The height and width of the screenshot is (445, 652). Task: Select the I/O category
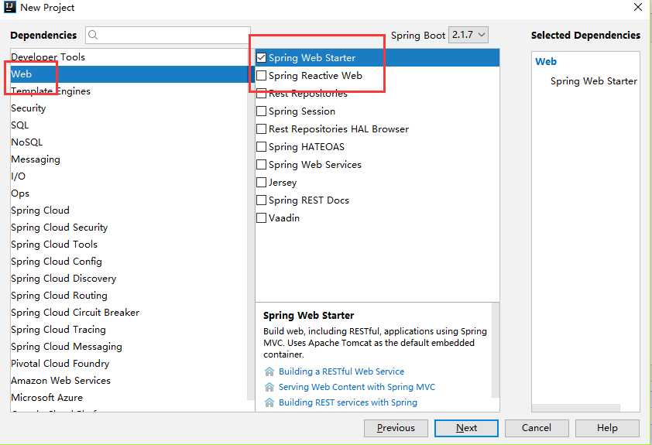[129, 176]
